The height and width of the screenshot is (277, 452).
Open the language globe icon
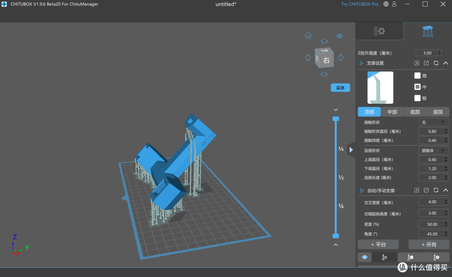pyautogui.click(x=386, y=4)
